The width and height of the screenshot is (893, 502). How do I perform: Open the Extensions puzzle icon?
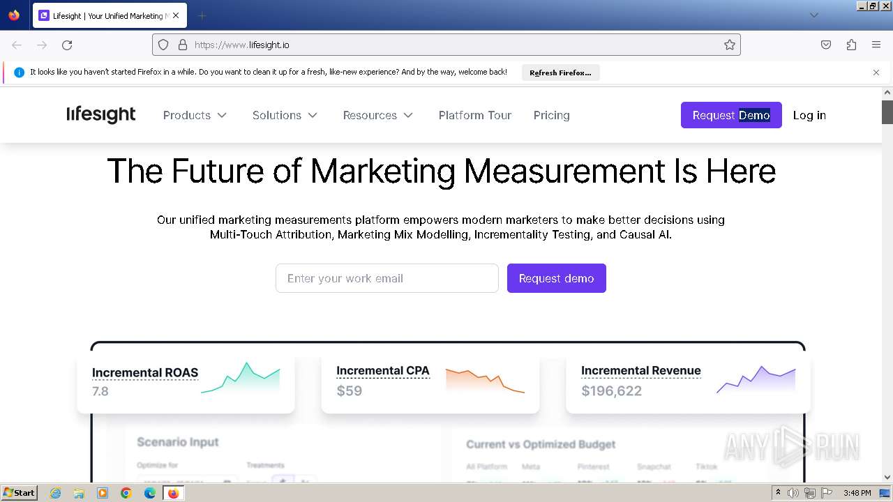click(851, 45)
